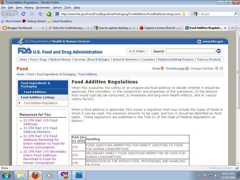Open a new tab with the plus button
Screen dimensions: 240x180
click(232, 28)
